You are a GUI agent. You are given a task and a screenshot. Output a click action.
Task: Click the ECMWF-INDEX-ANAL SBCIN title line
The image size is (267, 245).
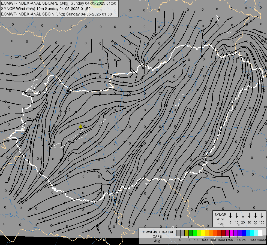[56, 14]
